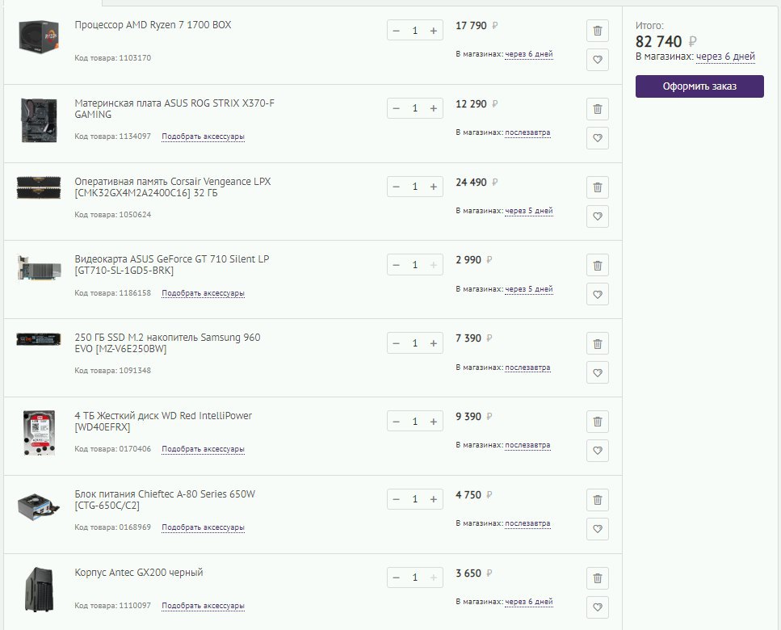Remove Corsair Vengeance LPX memory with trash icon

pyautogui.click(x=597, y=187)
